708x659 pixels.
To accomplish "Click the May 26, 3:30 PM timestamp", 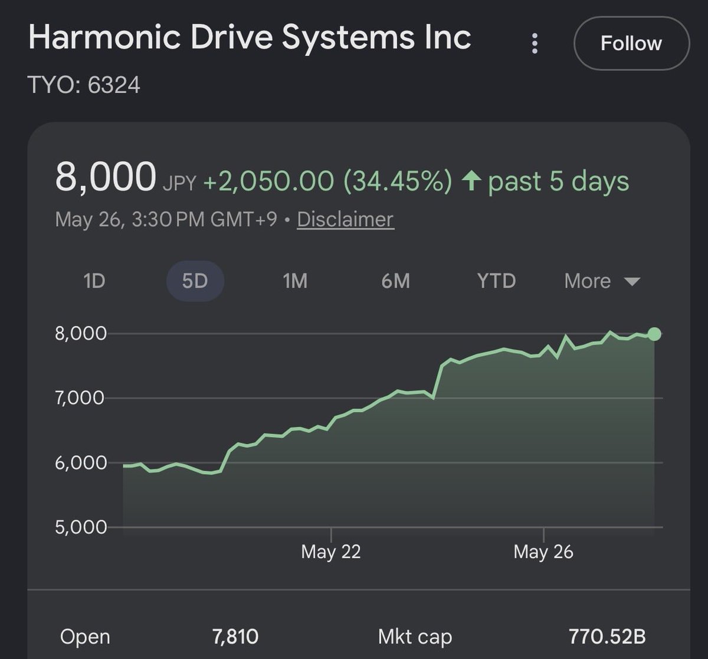I will coord(166,219).
